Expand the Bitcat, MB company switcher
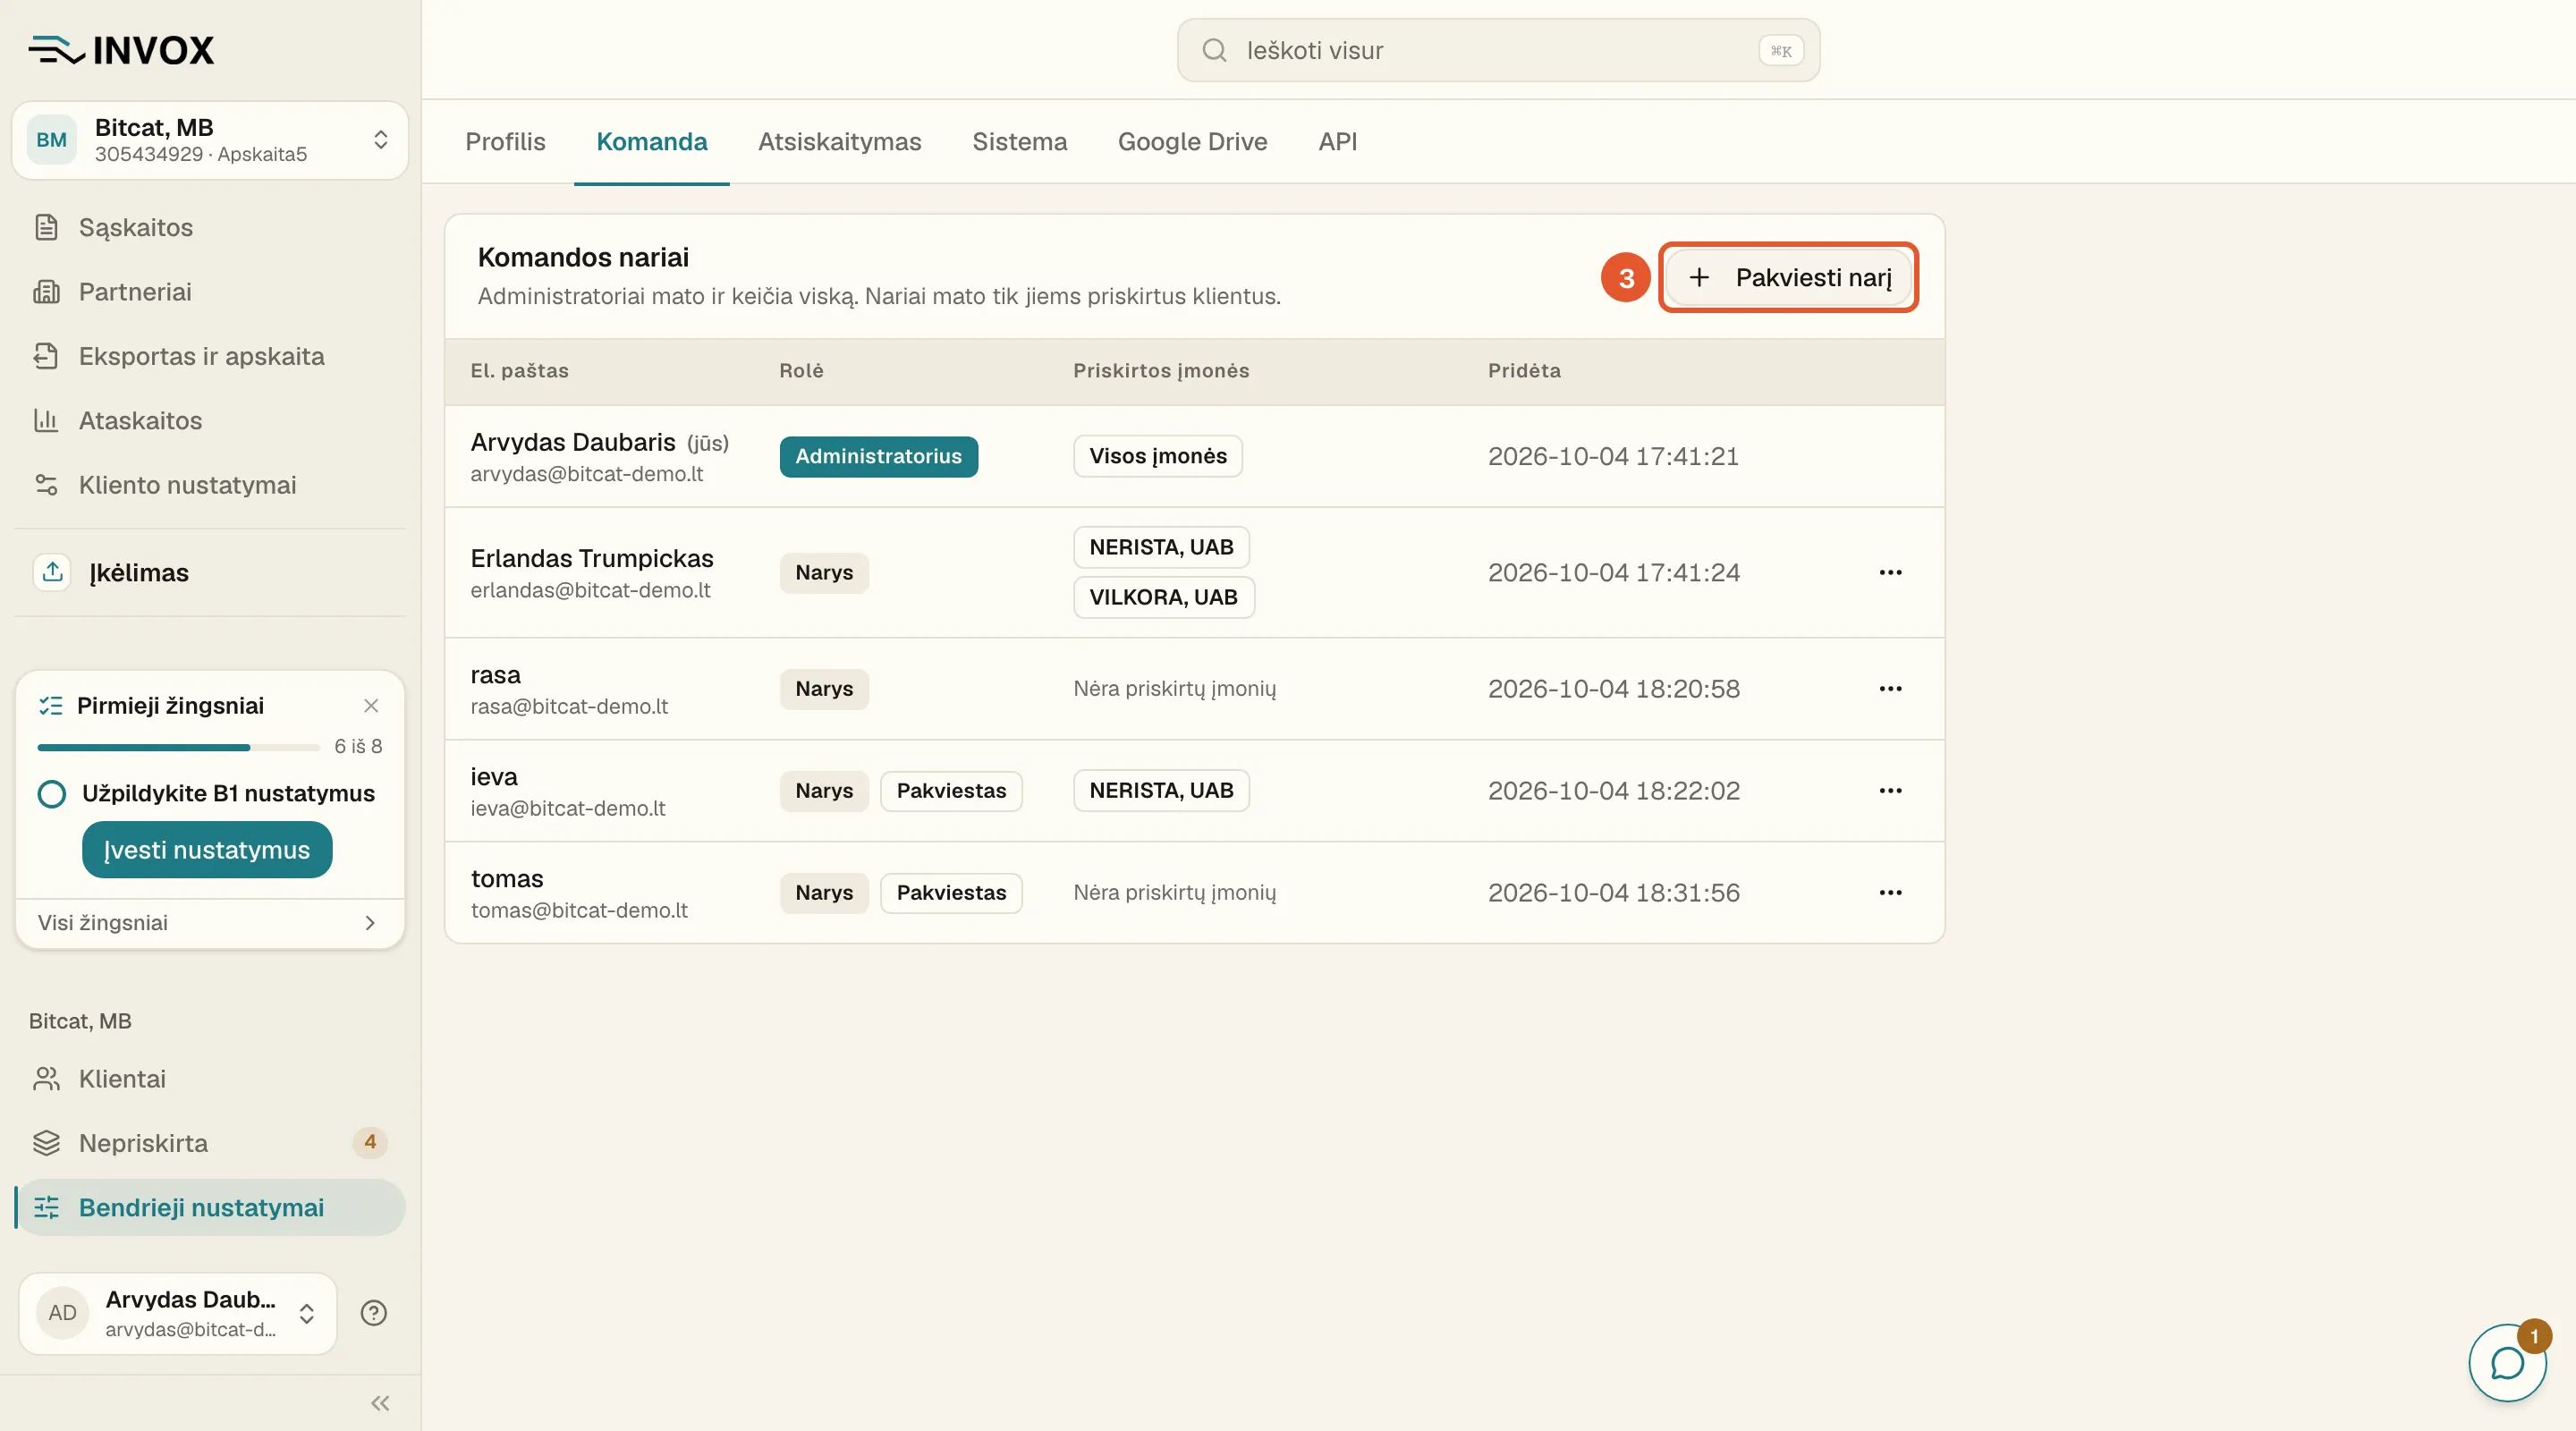 click(x=210, y=140)
